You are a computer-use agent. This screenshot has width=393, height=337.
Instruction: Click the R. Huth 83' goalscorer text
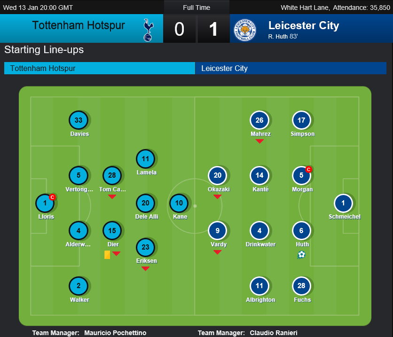point(283,37)
